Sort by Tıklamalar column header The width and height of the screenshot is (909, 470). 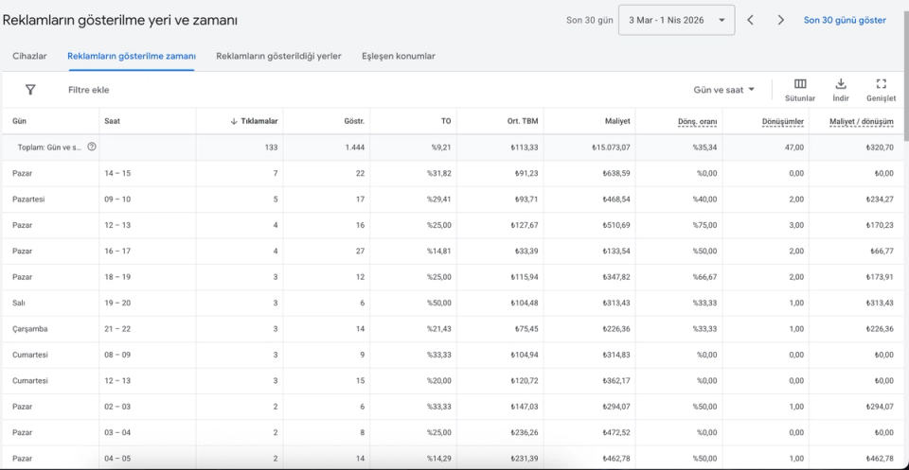[x=254, y=122]
